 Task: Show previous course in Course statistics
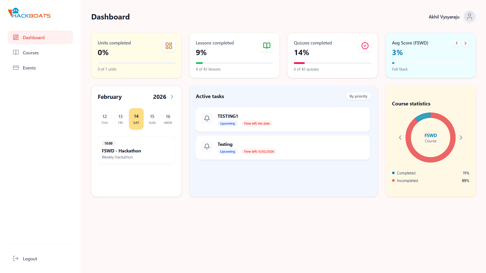400,138
